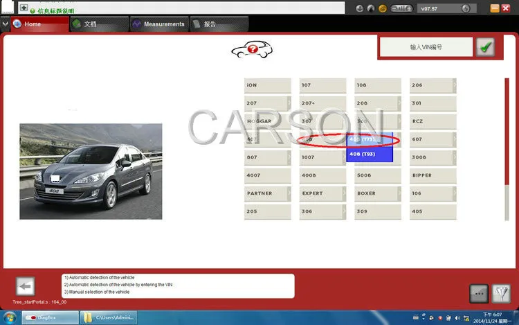
Task: Click the download arrow icon in the top bar
Action: (360, 8)
